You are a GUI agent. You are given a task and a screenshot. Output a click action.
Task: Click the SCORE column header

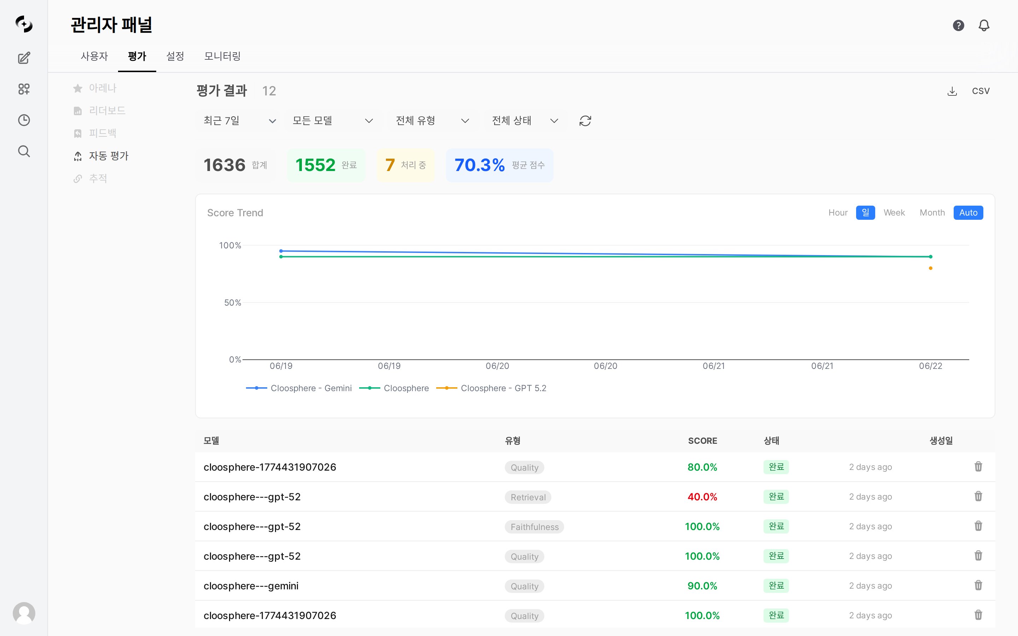[x=702, y=441]
